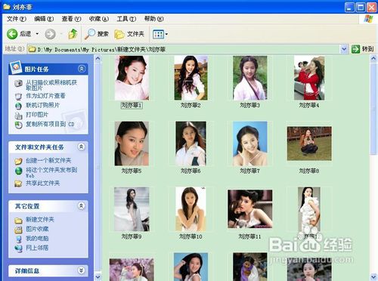
Task: Click the CD icon beside 复制所有项目到 CD
Action: (18, 125)
